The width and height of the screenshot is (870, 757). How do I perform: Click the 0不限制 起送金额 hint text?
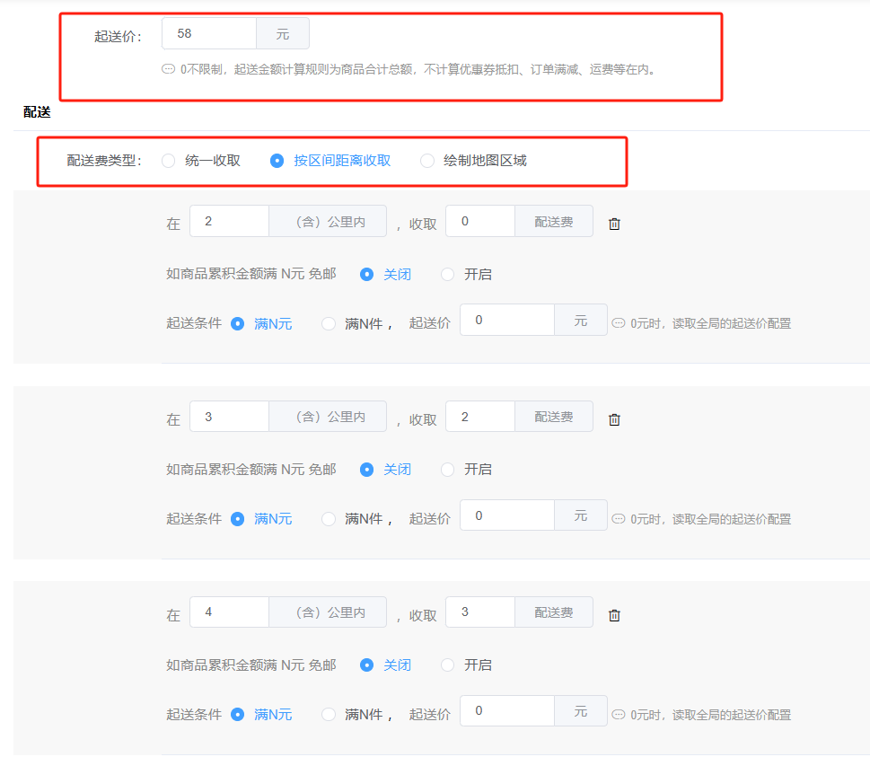point(419,69)
